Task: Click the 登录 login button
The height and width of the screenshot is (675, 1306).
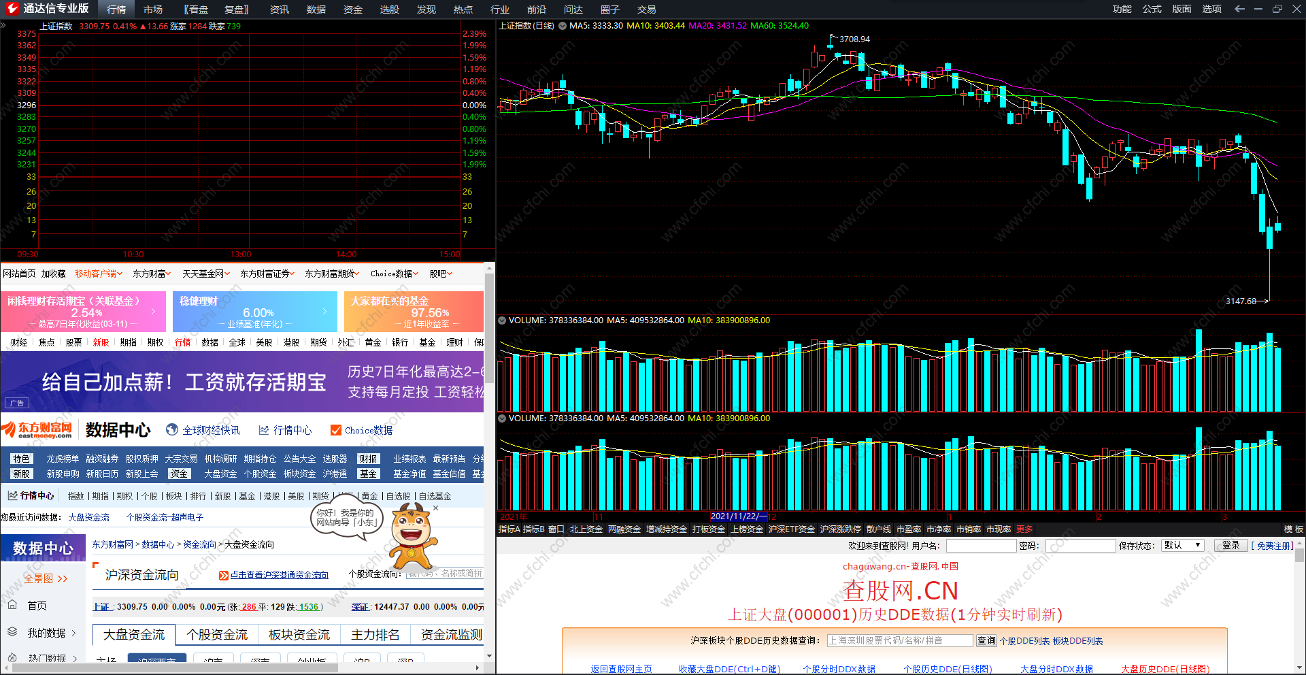Action: (x=1231, y=545)
